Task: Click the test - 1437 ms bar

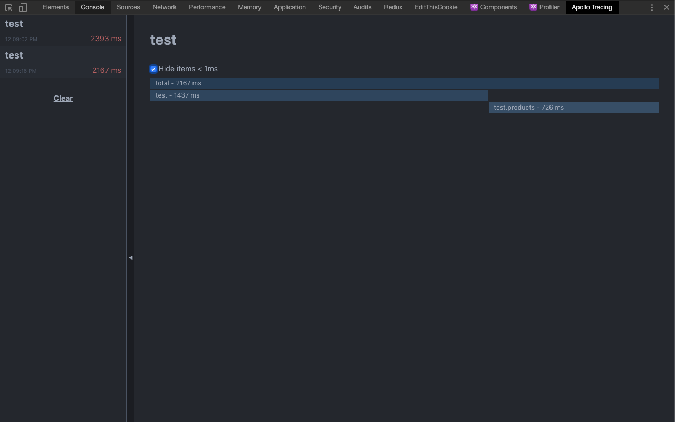Action: point(319,95)
